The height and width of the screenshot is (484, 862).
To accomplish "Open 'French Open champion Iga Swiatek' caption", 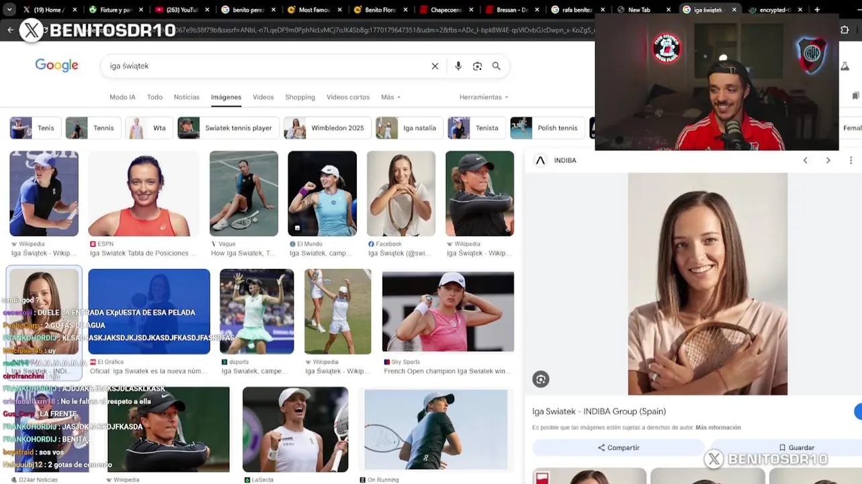I will pyautogui.click(x=447, y=371).
